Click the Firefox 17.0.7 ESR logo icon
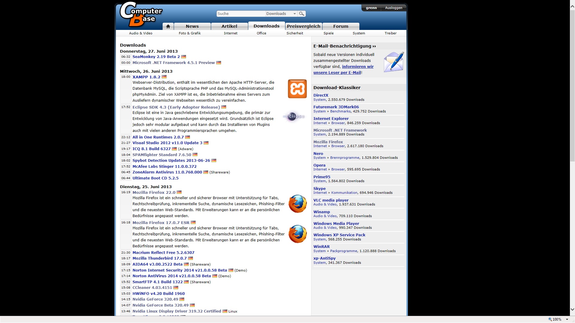The width and height of the screenshot is (575, 323). click(x=297, y=234)
